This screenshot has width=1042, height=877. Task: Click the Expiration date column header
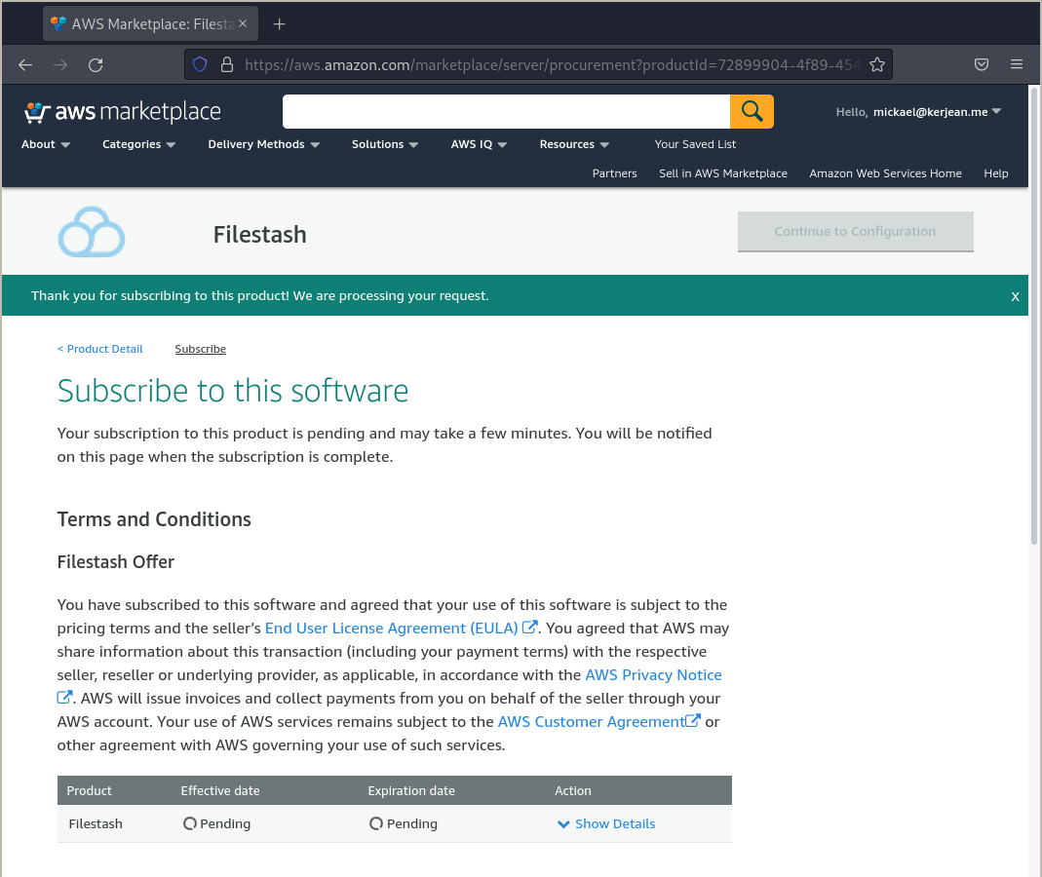411,790
